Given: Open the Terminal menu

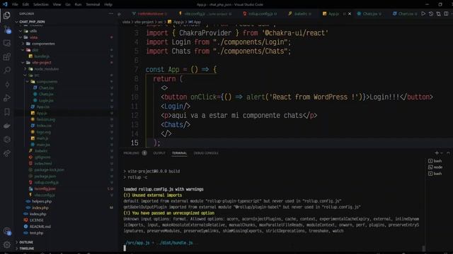Looking at the screenshot, I should pyautogui.click(x=93, y=4).
